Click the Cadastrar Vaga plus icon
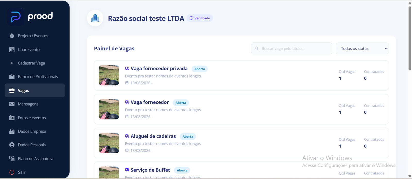 tap(12, 63)
